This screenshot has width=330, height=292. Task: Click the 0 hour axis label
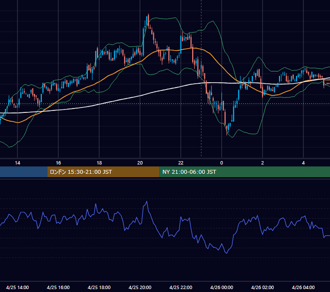point(222,163)
